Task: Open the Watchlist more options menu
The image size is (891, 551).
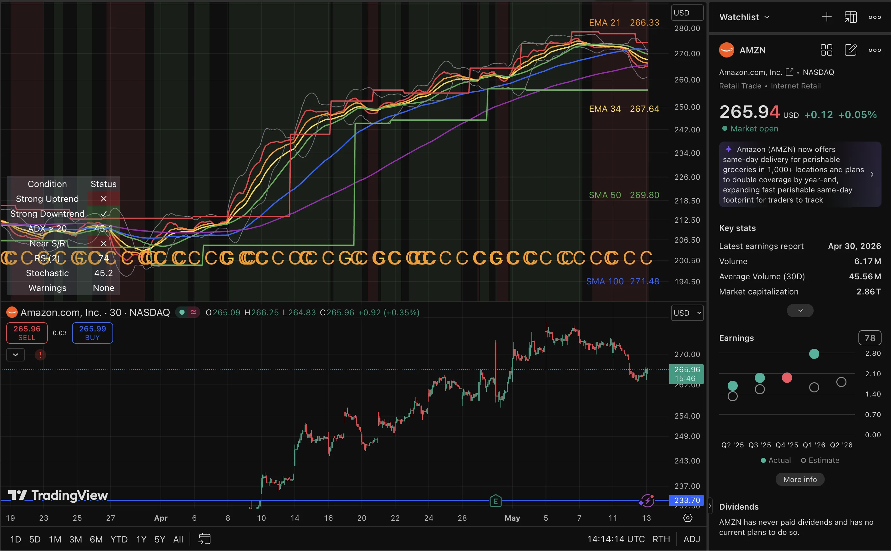Action: point(875,17)
